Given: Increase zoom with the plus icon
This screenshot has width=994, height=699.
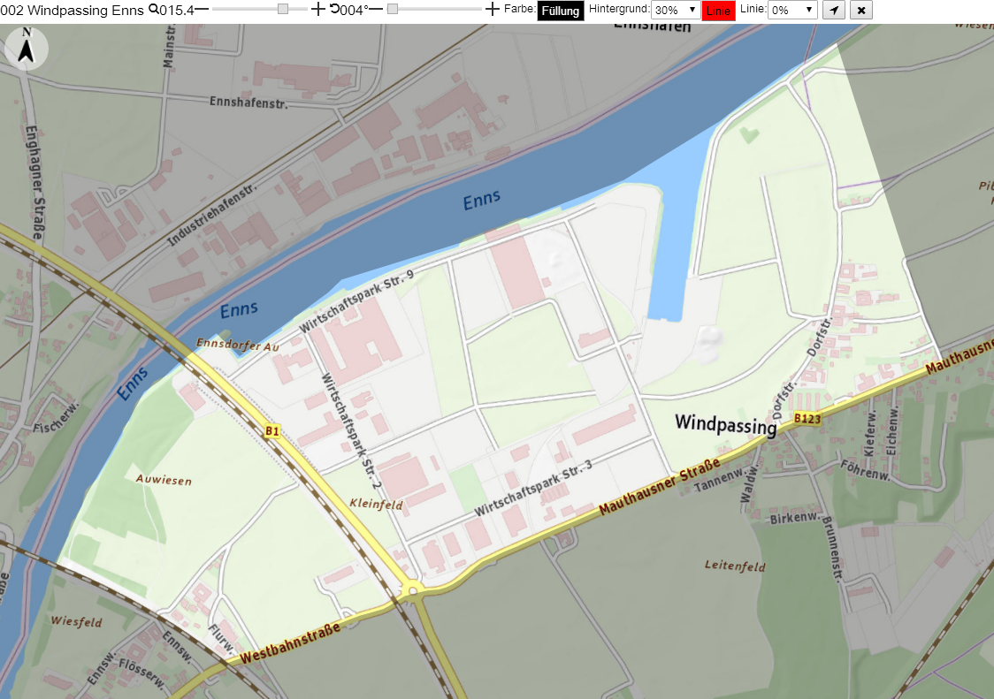Looking at the screenshot, I should pos(318,9).
